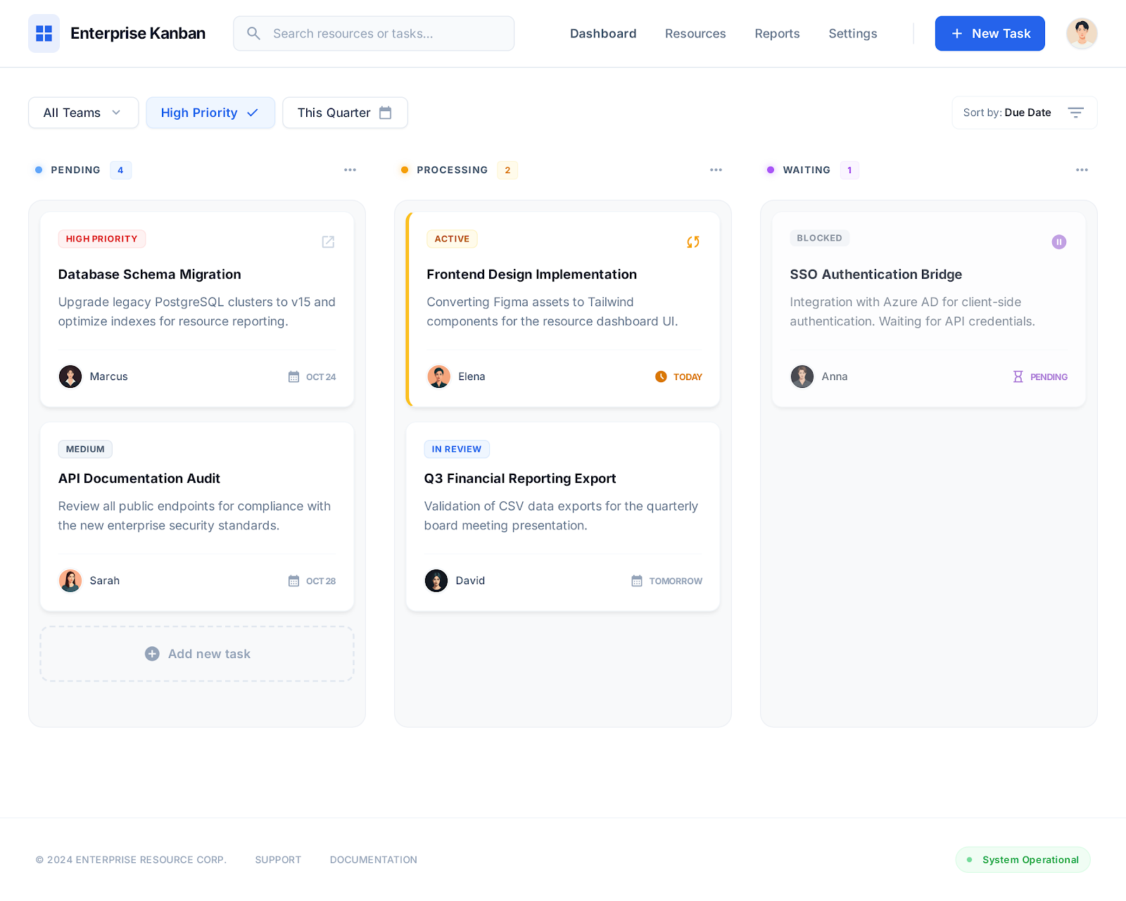This screenshot has width=1126, height=901.
Task: Click the System Operational status indicator
Action: tap(1022, 859)
